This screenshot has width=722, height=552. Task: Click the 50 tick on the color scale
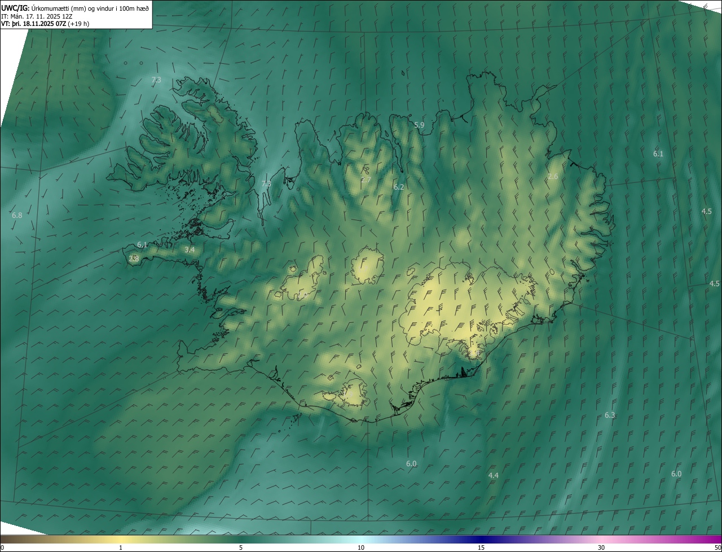coord(717,547)
